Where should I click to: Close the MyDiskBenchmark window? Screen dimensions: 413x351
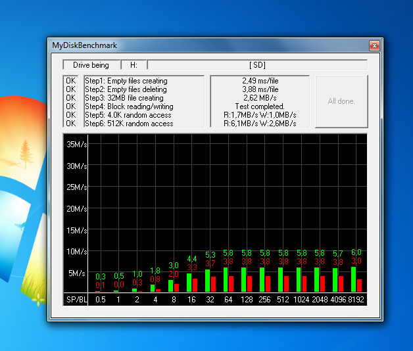tap(374, 45)
